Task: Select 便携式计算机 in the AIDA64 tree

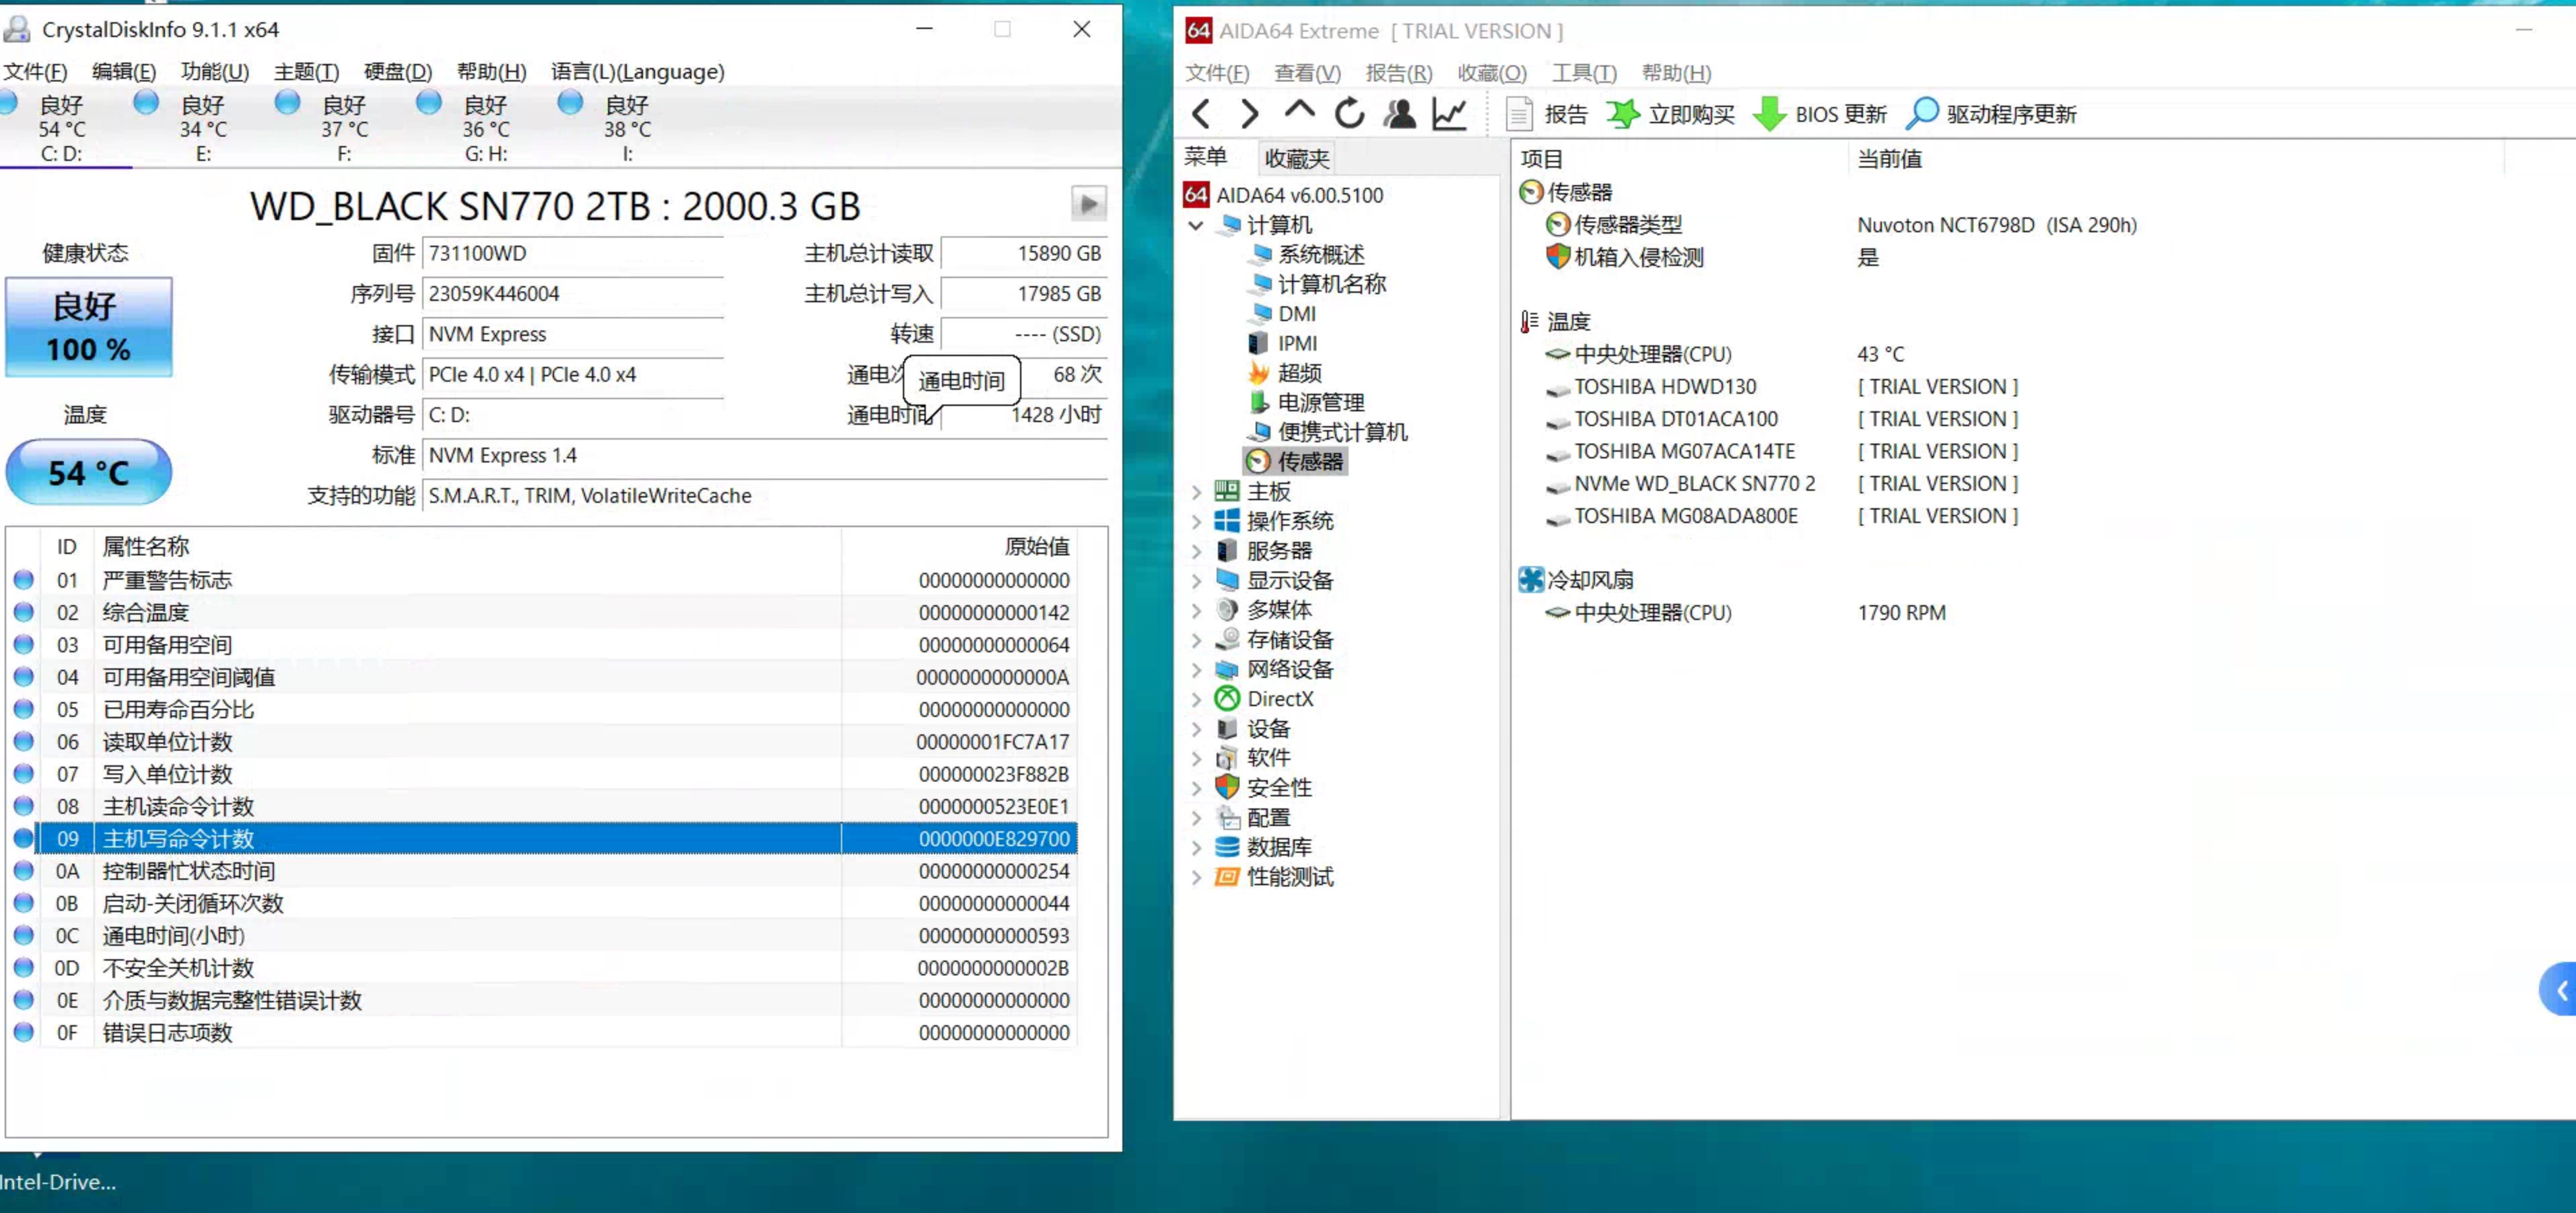Action: pyautogui.click(x=1328, y=432)
